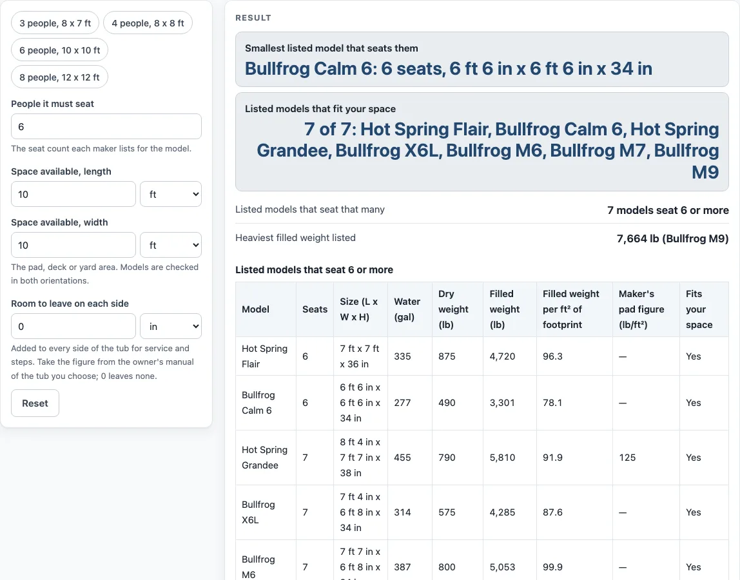Click the '8 ft 4 in x 7 ft 7 in' size cell

pos(360,458)
